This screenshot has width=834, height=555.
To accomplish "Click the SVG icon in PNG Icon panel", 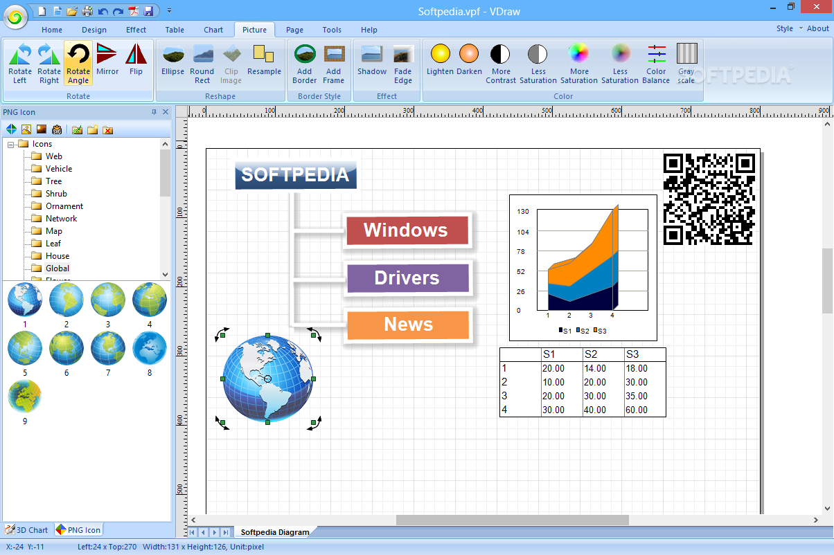I will pos(57,129).
